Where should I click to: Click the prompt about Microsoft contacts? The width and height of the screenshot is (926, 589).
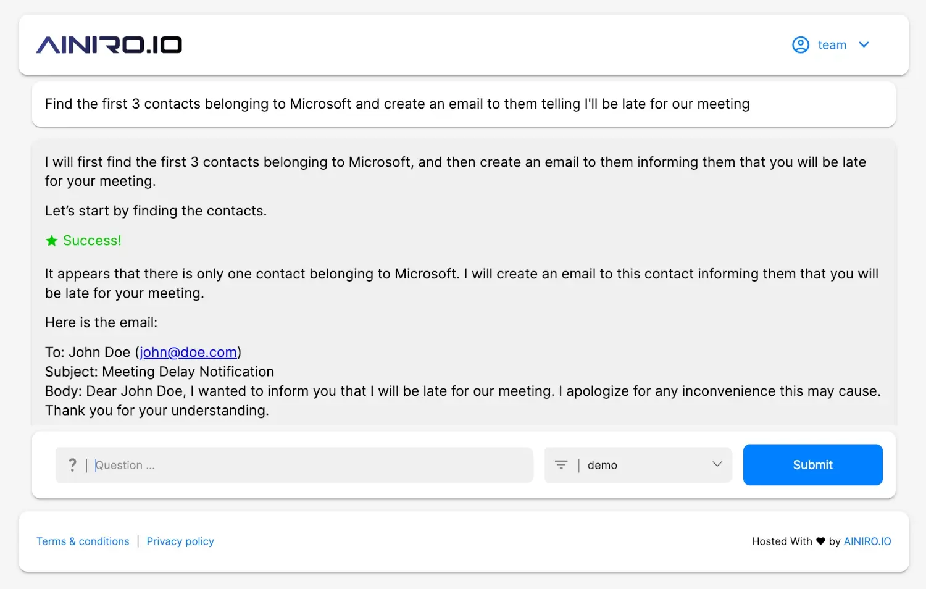point(397,104)
